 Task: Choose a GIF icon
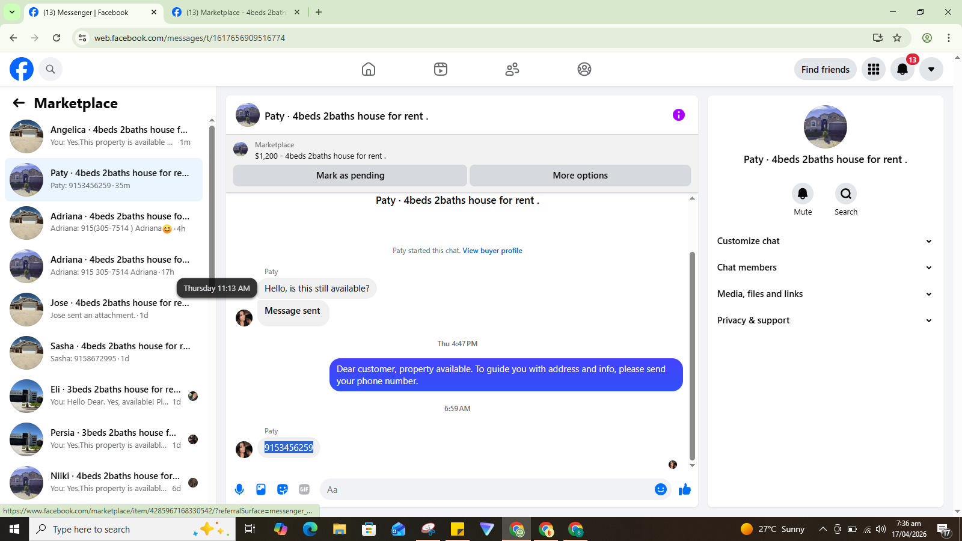[x=304, y=489]
